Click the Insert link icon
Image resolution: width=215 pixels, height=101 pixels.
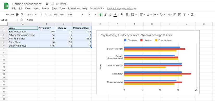pyautogui.click(x=170, y=15)
